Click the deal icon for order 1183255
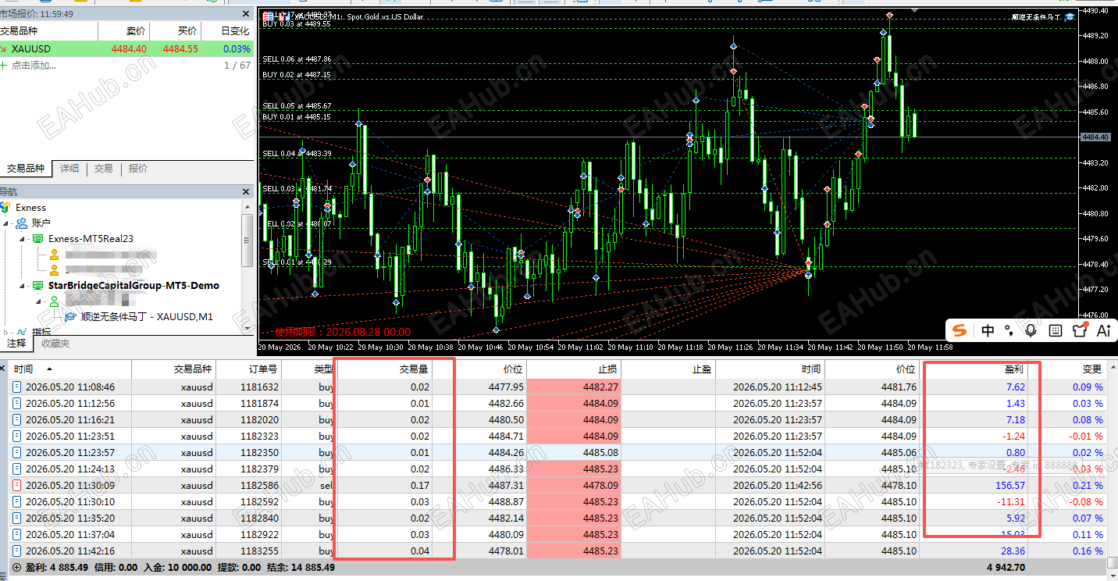The image size is (1118, 581). tap(17, 551)
